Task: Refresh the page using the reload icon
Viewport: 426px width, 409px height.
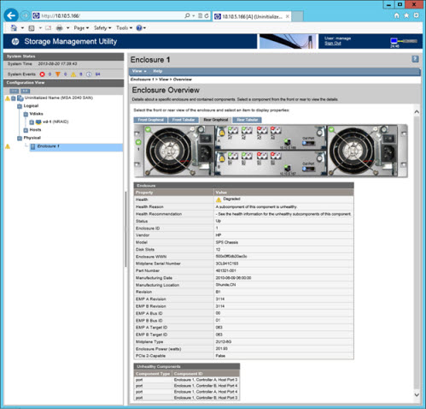Action: pos(207,16)
